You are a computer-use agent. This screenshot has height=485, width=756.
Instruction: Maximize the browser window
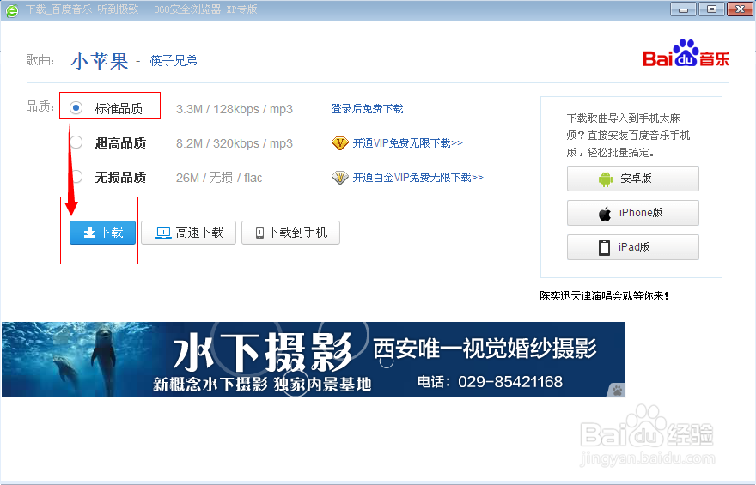pos(711,9)
